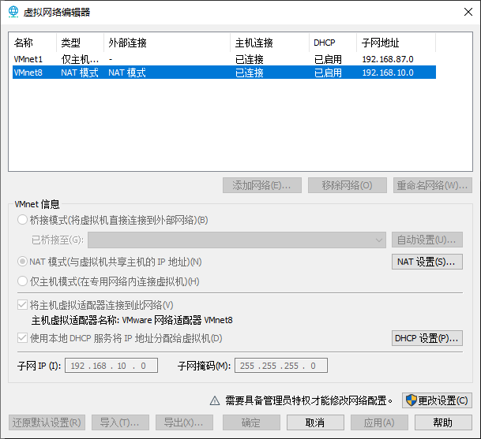The image size is (481, 439).
Task: Select the 桥接模式 radio button
Action: click(22, 220)
